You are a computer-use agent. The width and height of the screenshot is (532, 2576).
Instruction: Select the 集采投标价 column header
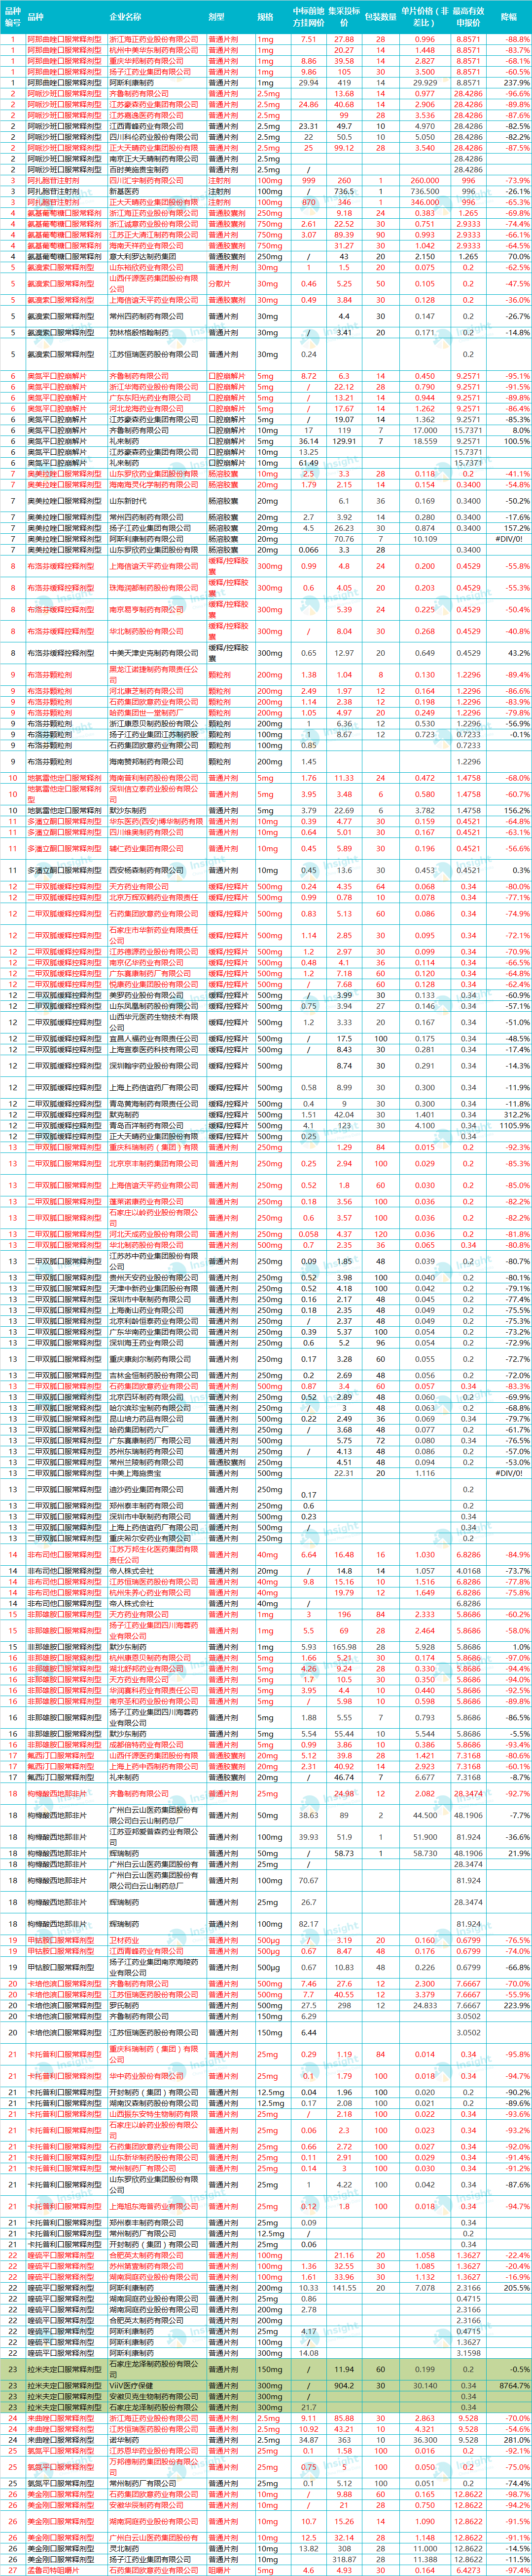344,17
